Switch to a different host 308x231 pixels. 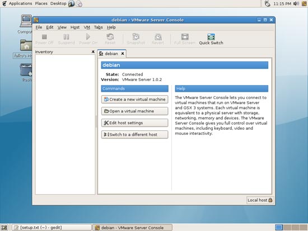click(x=135, y=135)
